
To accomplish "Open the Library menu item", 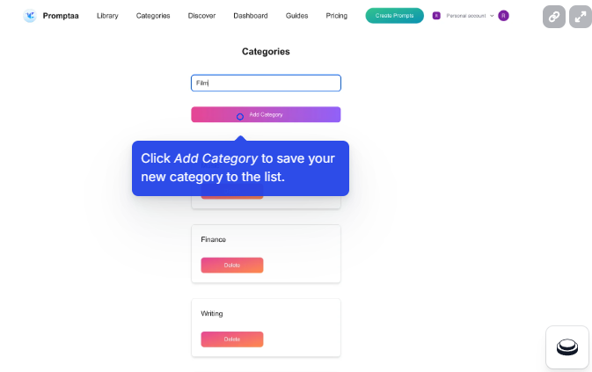I will [107, 16].
